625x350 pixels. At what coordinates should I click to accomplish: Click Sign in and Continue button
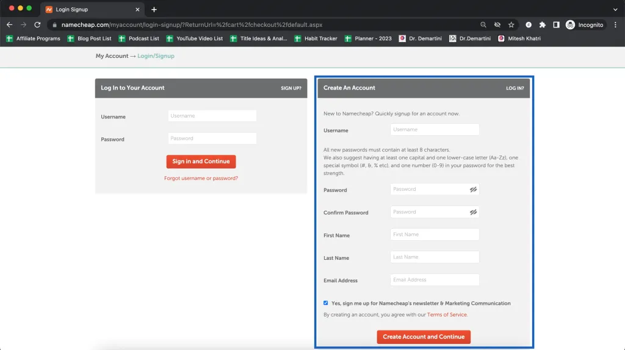(201, 162)
